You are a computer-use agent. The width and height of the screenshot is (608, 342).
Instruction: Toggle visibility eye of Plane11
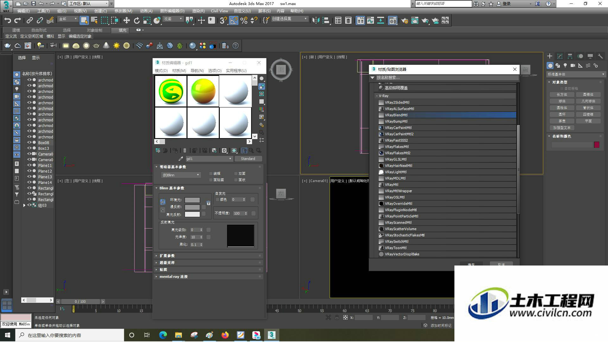[29, 165]
